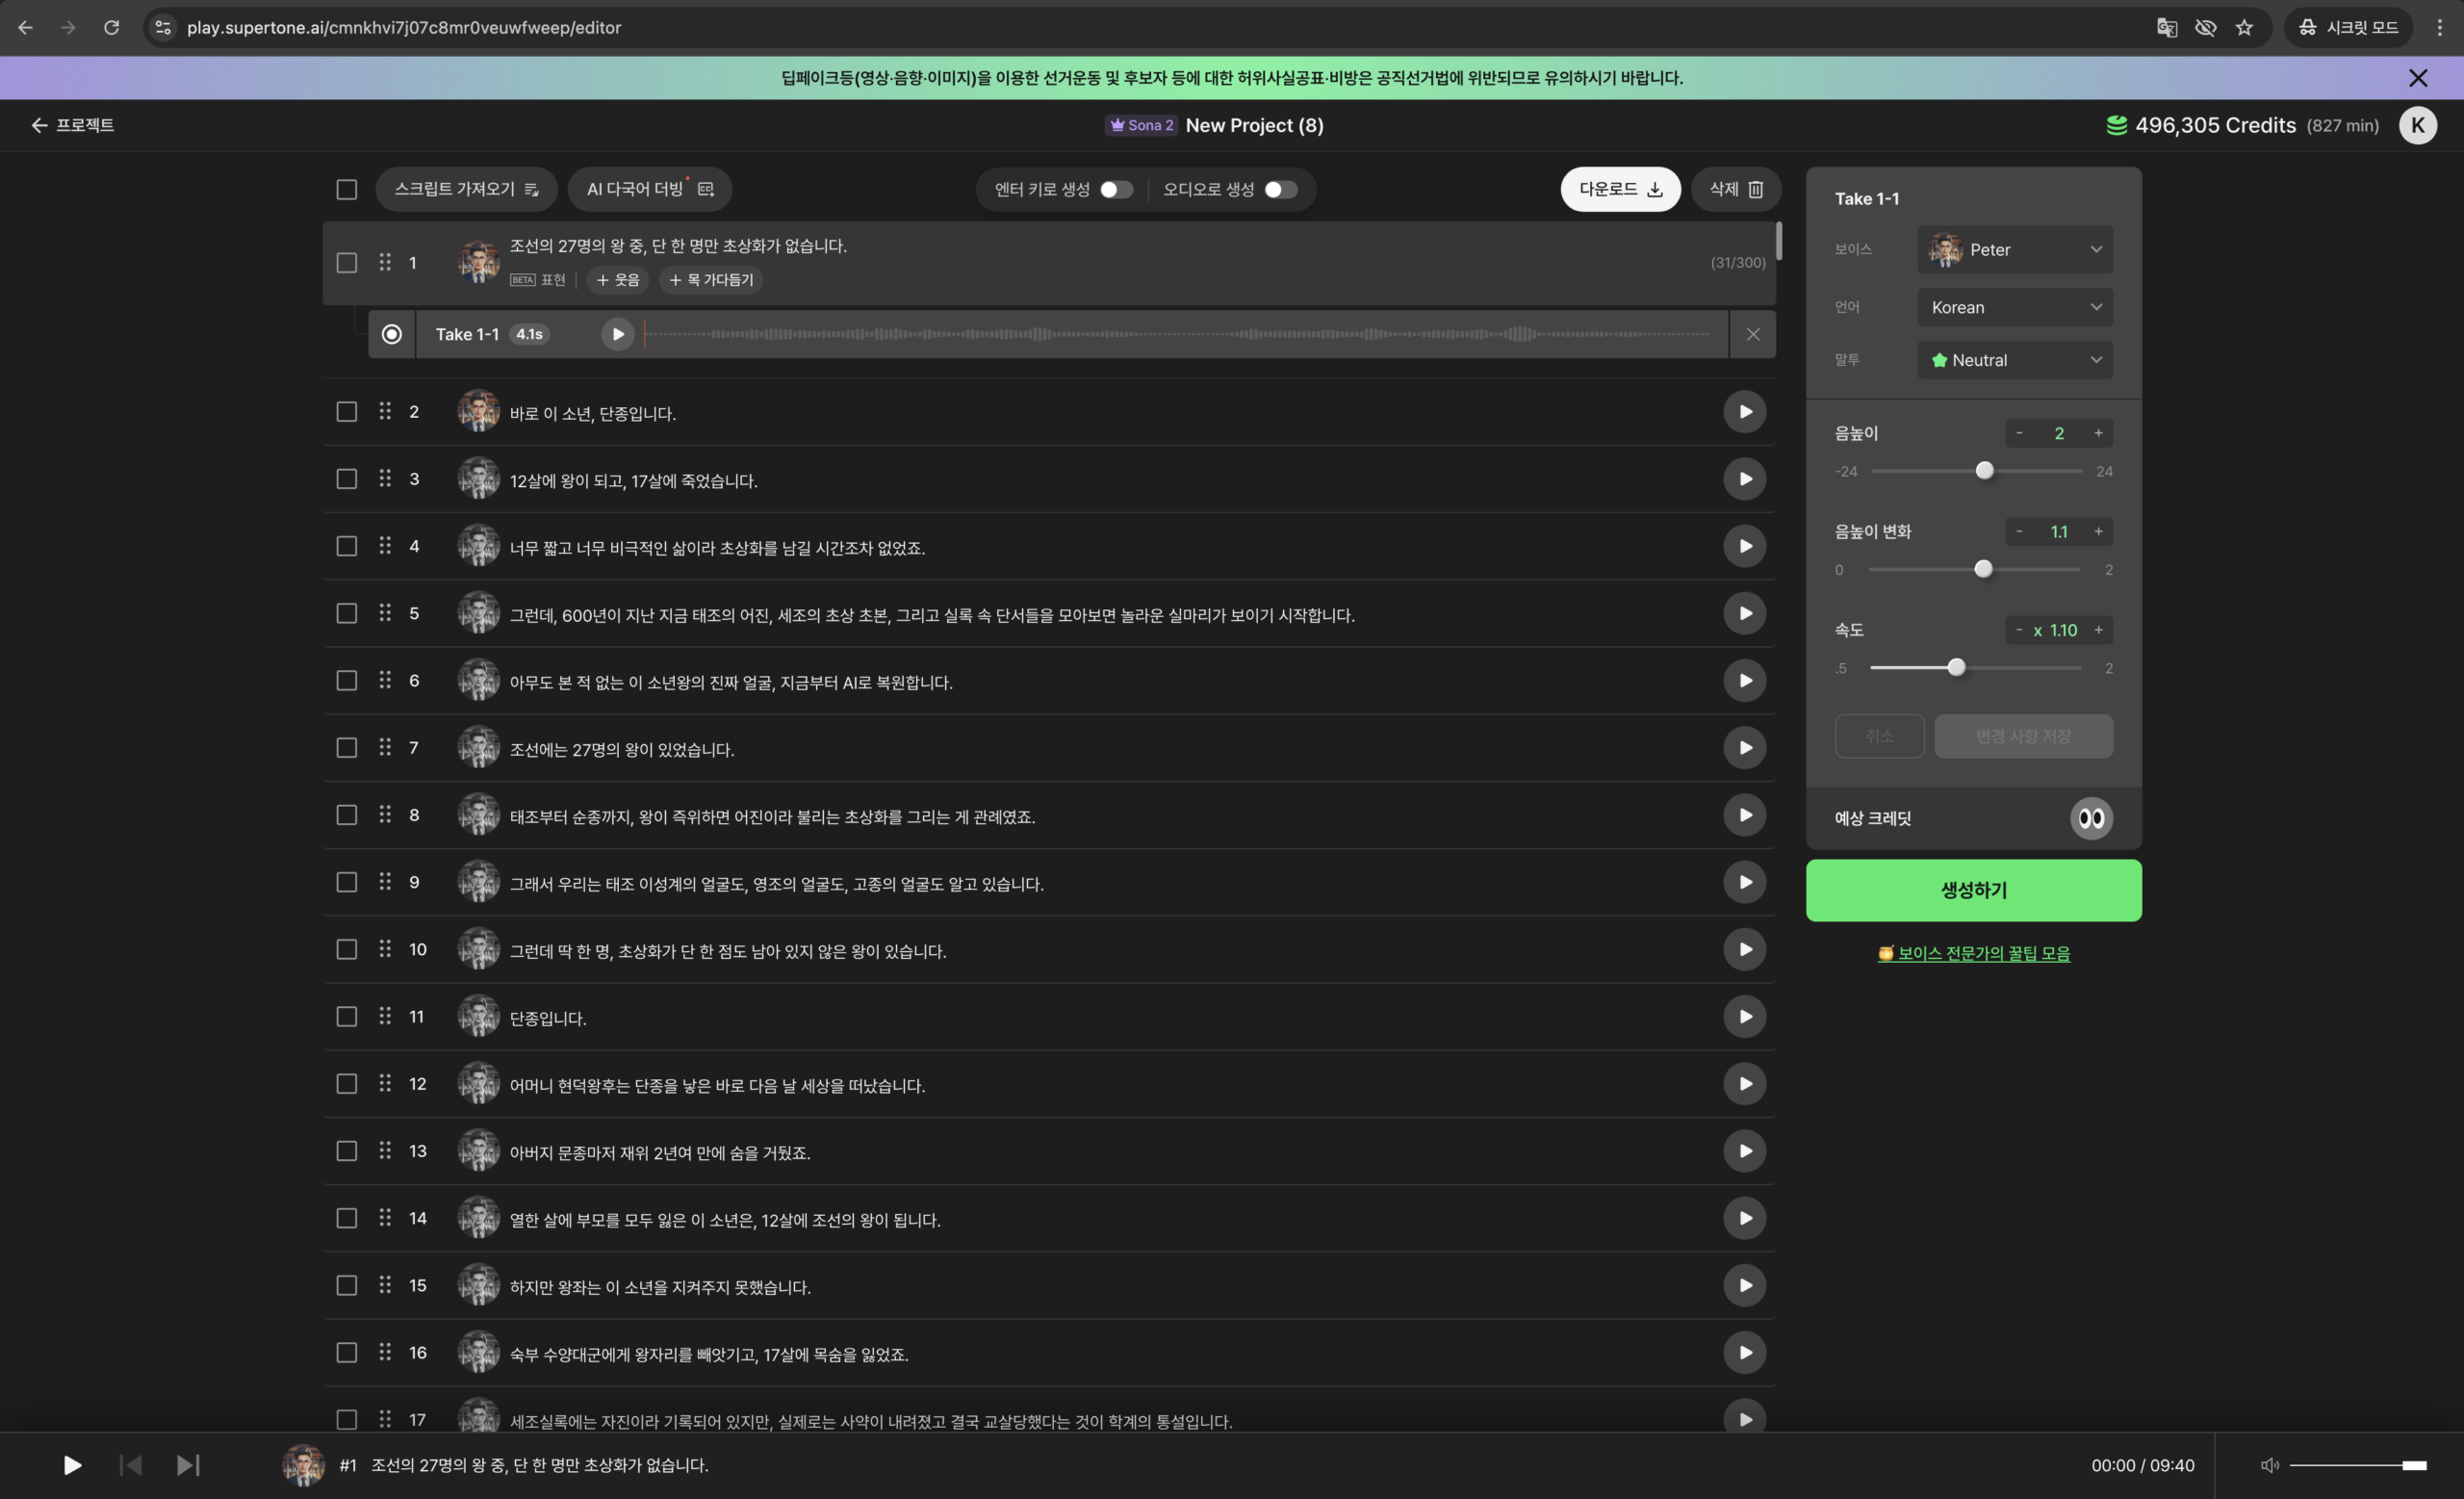The height and width of the screenshot is (1499, 2464).
Task: Click tracking protection eye icon
Action: [x=2205, y=27]
